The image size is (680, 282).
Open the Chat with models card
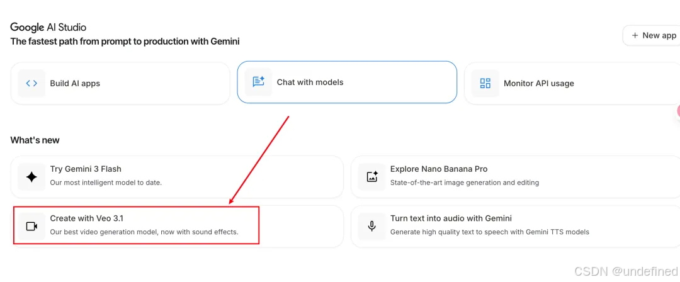pos(347,82)
